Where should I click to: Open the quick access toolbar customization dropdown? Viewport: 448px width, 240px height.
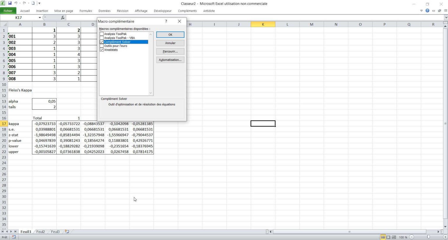coord(39,3)
